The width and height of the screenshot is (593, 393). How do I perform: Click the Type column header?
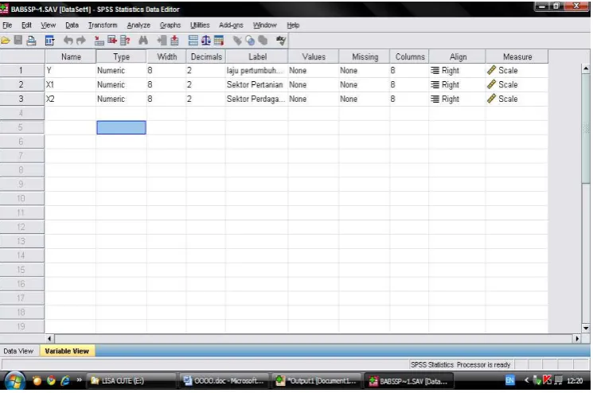[121, 56]
